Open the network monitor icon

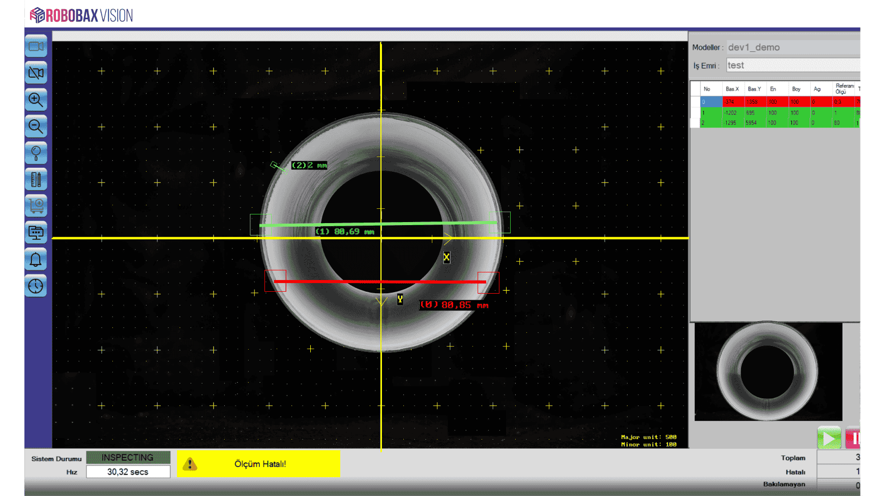(36, 233)
